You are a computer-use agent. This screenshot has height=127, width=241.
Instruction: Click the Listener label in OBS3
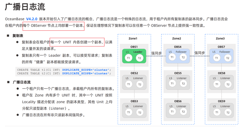pyautogui.click(x=138, y=106)
